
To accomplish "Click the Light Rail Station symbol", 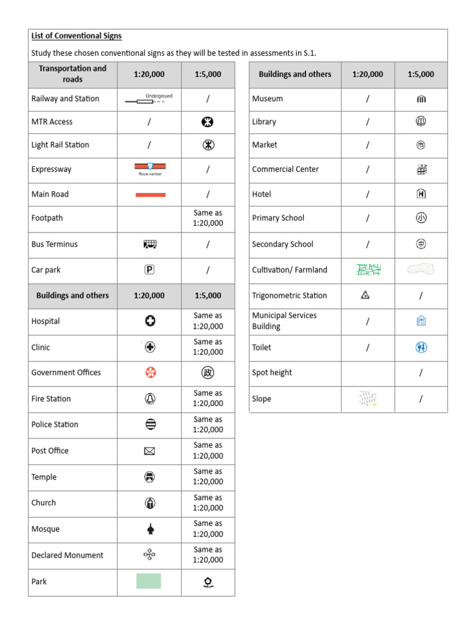I will (208, 145).
